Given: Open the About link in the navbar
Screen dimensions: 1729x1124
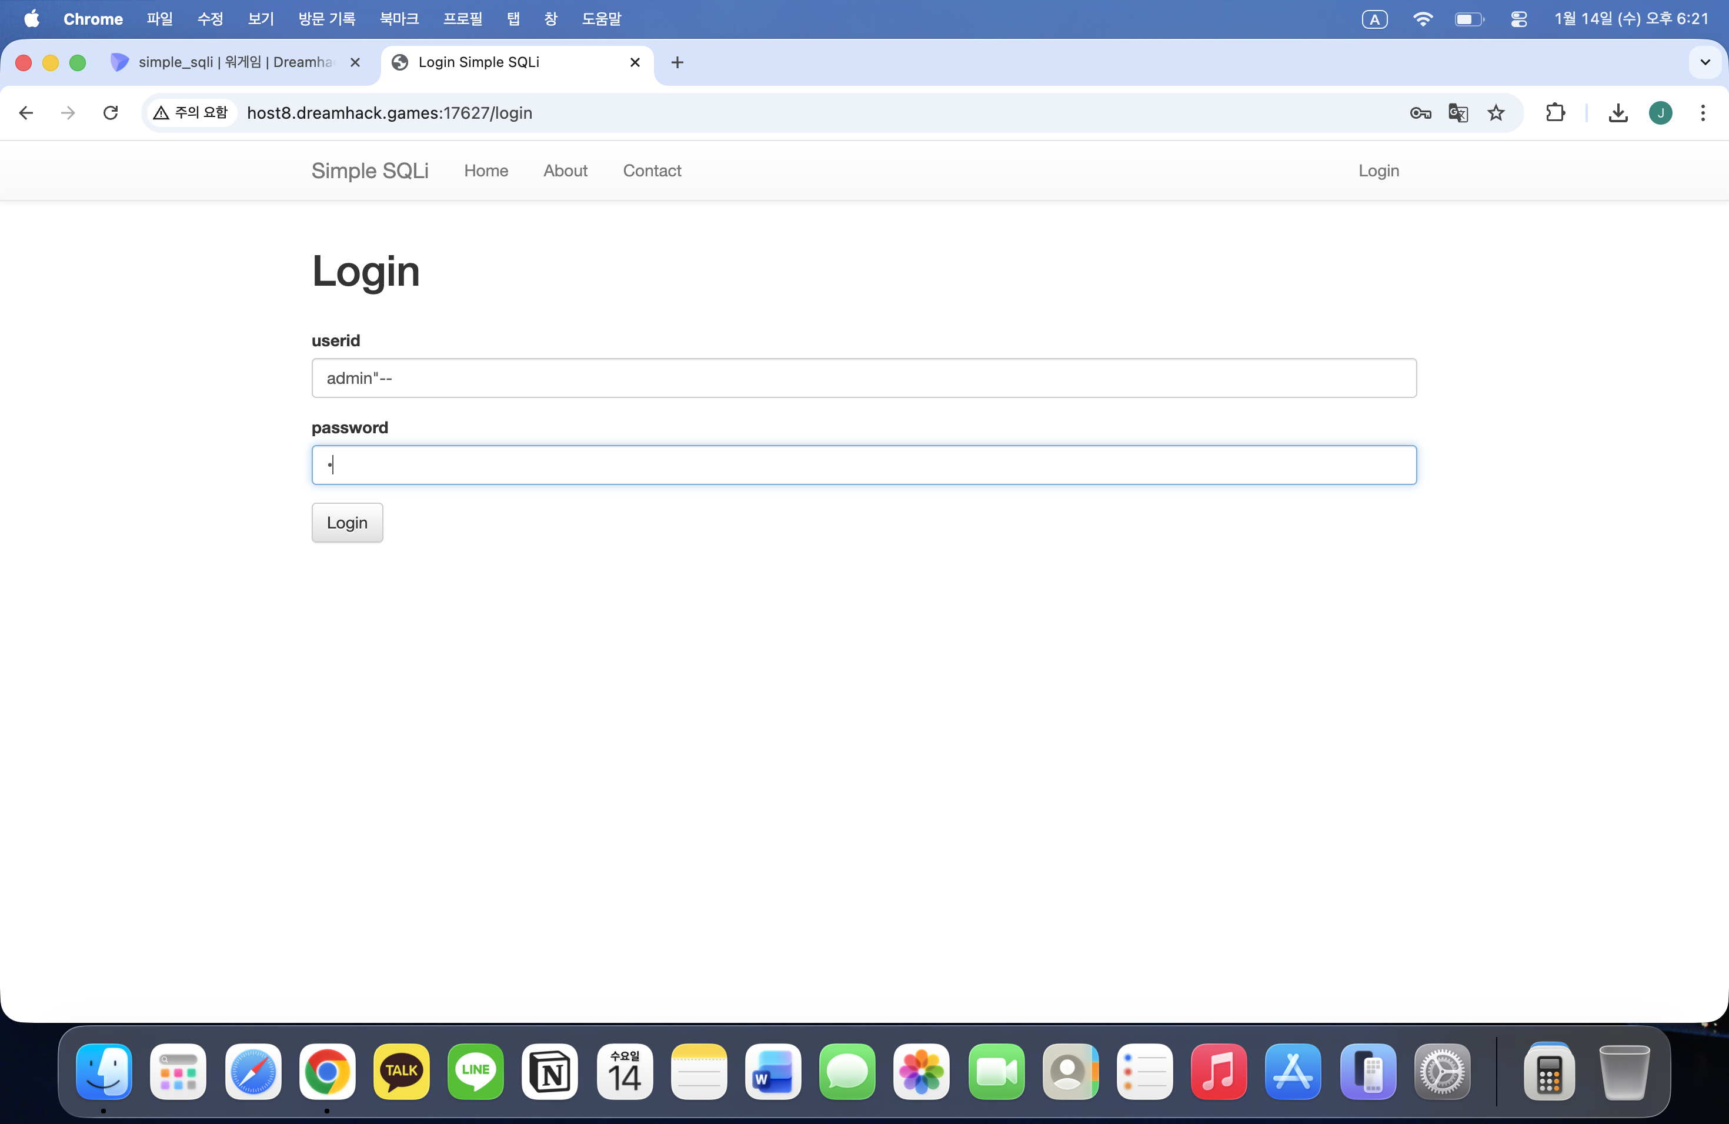Looking at the screenshot, I should point(565,170).
